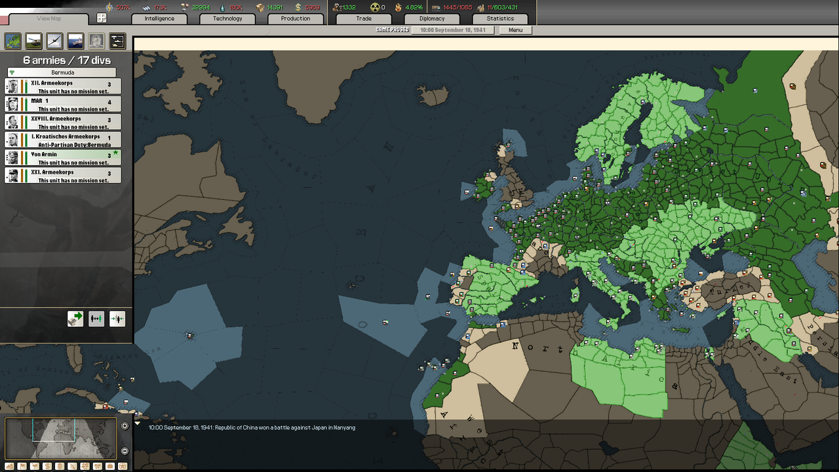
Task: Select the briefcase map mode icon
Action: (110, 466)
